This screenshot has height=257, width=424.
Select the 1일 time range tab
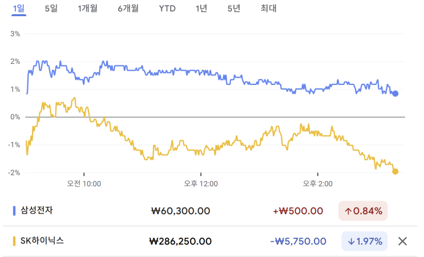(19, 9)
